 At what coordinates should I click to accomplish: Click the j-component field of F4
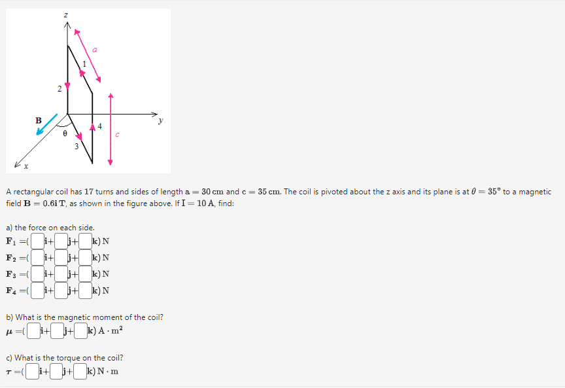[61, 290]
